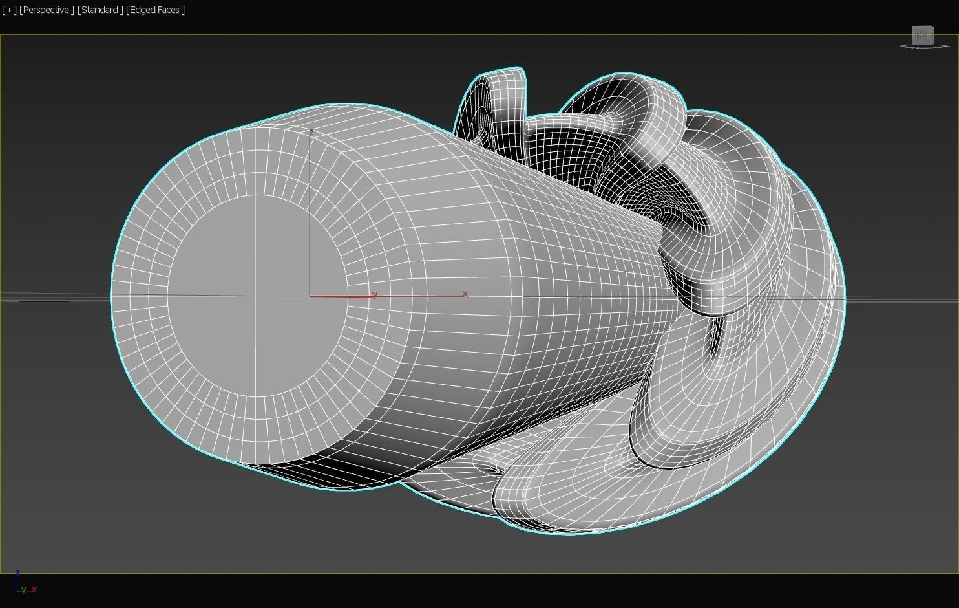This screenshot has width=959, height=608.
Task: Click the red X axis label on the pivot gizmo
Action: [465, 294]
